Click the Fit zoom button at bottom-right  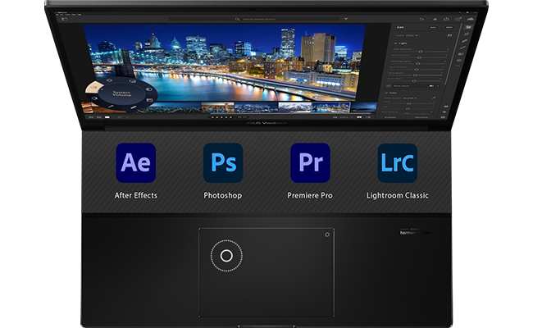(335, 117)
